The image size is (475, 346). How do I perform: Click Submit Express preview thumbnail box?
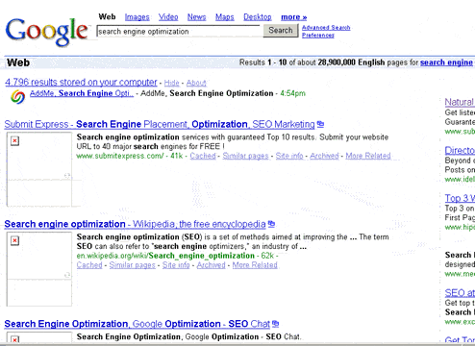pos(39,169)
